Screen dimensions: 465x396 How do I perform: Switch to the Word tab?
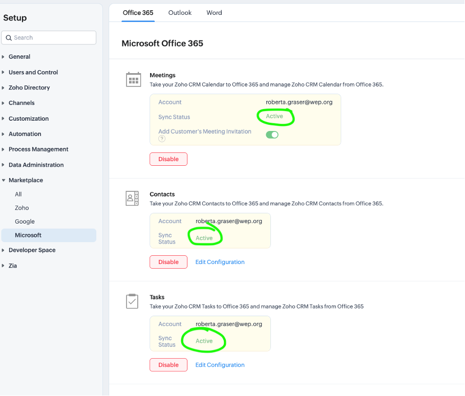214,13
